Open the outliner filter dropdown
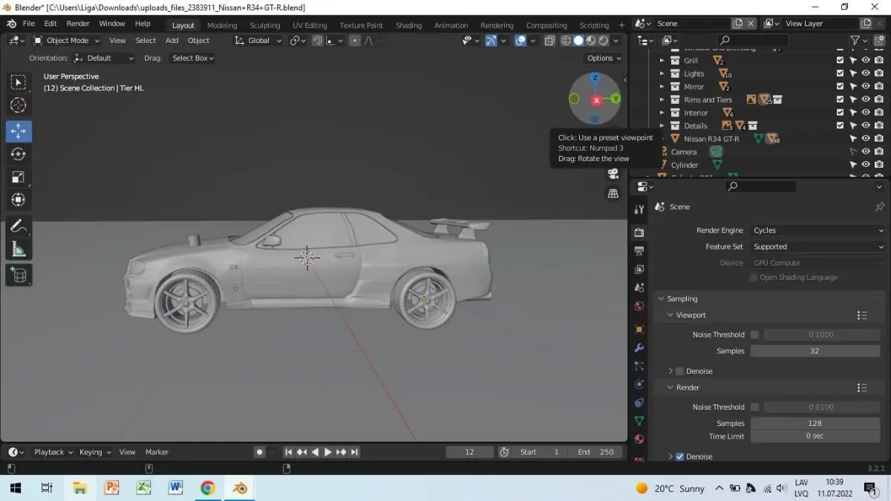The image size is (891, 501). pyautogui.click(x=859, y=40)
